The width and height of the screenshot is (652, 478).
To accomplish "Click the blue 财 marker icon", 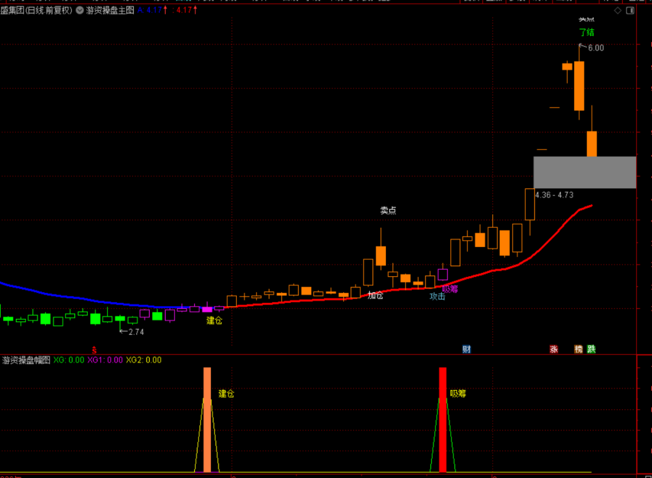I will tap(467, 349).
